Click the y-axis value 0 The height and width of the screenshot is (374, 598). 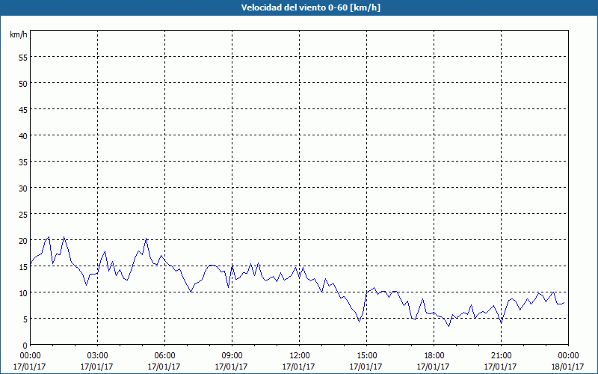[25, 346]
